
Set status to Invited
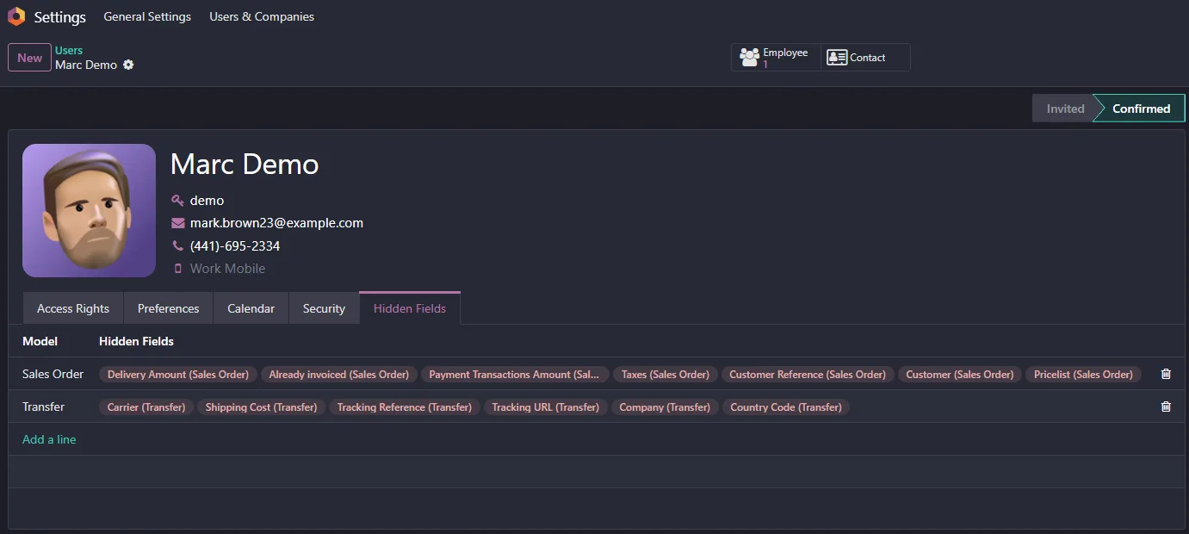pyautogui.click(x=1065, y=109)
